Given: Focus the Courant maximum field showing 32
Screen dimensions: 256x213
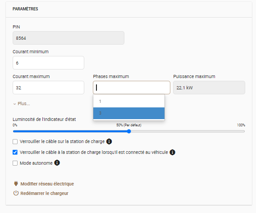Looking at the screenshot, I should pyautogui.click(x=48, y=88).
